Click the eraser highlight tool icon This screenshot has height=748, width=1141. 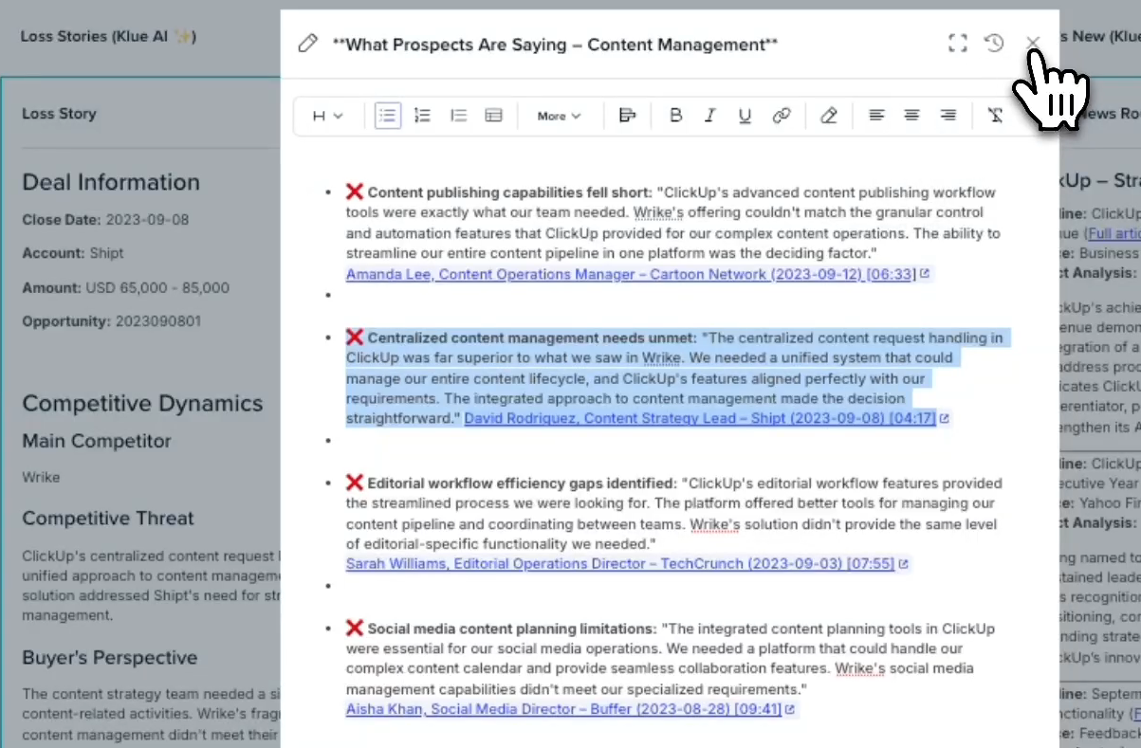(829, 116)
